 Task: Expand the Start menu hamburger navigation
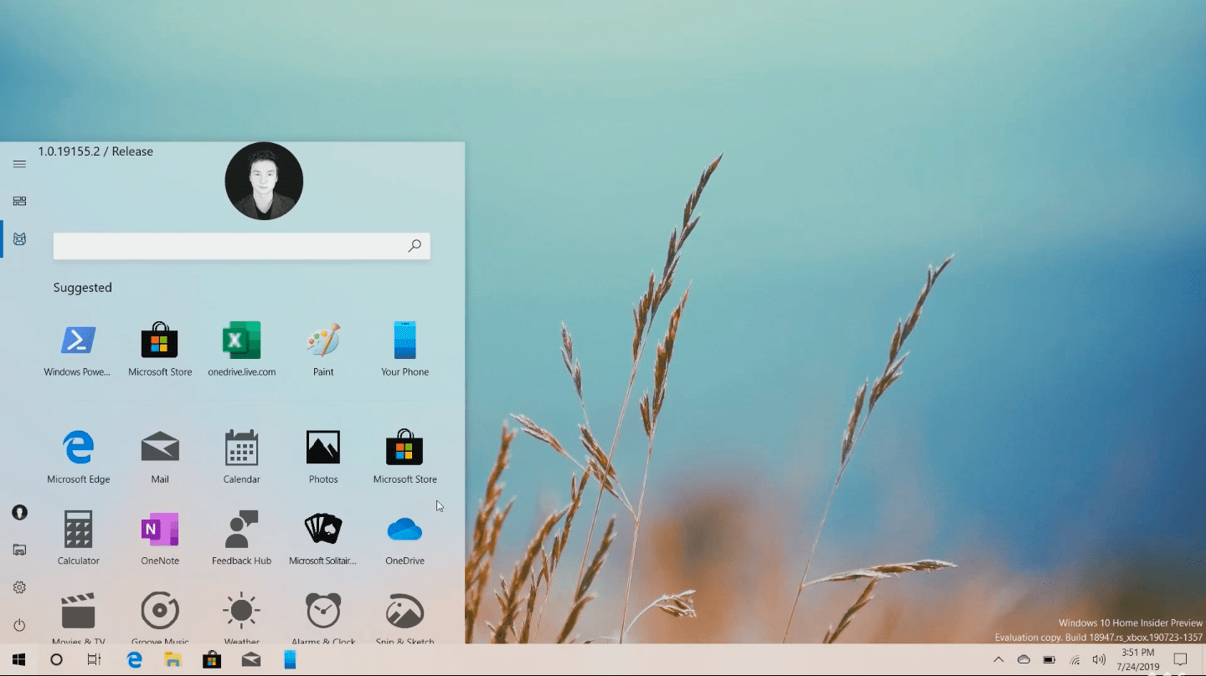pyautogui.click(x=19, y=164)
